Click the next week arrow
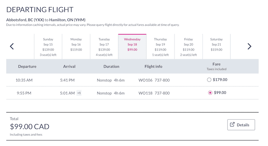This screenshot has width=268, height=146. [249, 46]
